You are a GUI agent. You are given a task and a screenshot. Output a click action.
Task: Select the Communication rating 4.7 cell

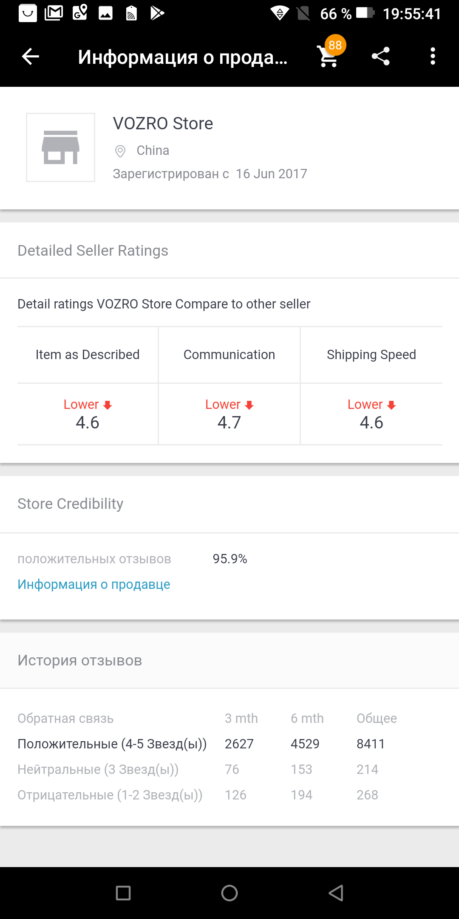click(x=229, y=414)
